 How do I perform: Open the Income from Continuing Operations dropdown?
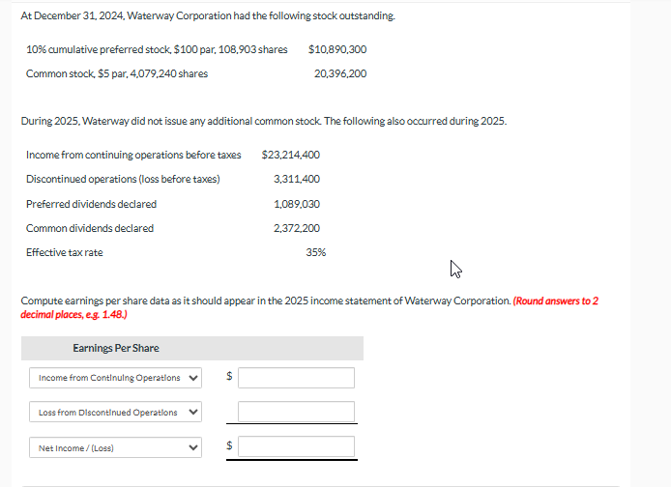(115, 378)
